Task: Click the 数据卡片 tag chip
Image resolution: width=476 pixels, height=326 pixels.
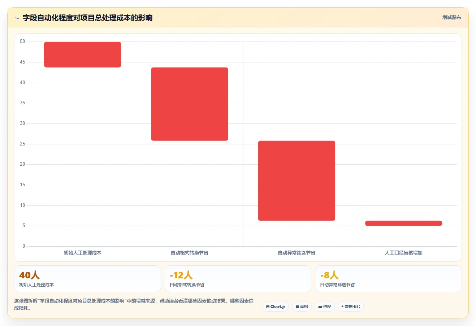Action: (x=351, y=307)
